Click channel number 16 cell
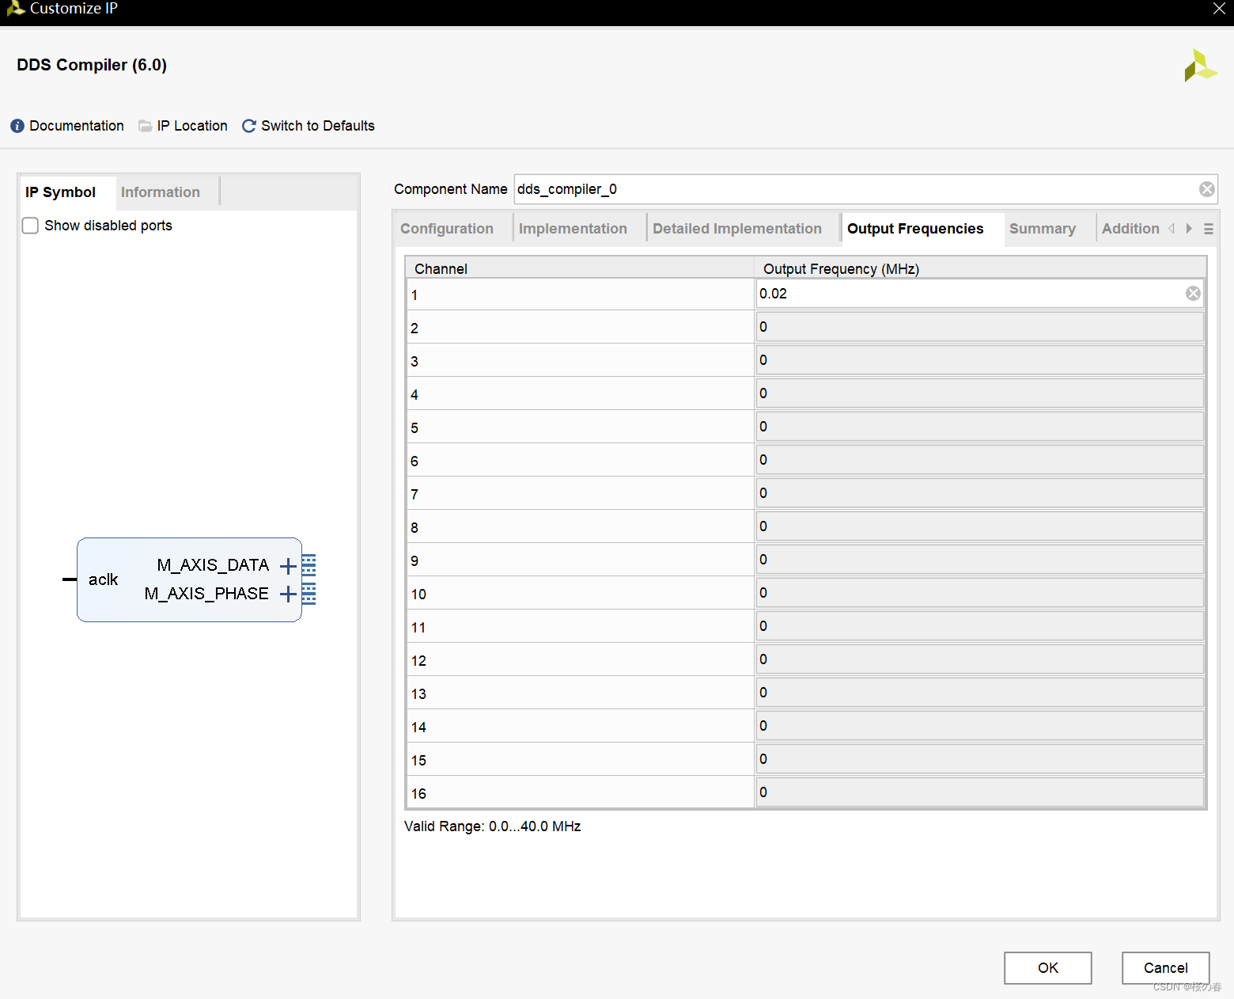The height and width of the screenshot is (999, 1234). 580,793
